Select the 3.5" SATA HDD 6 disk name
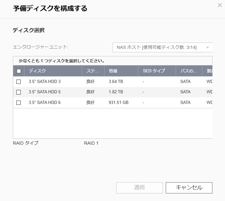 [45, 103]
